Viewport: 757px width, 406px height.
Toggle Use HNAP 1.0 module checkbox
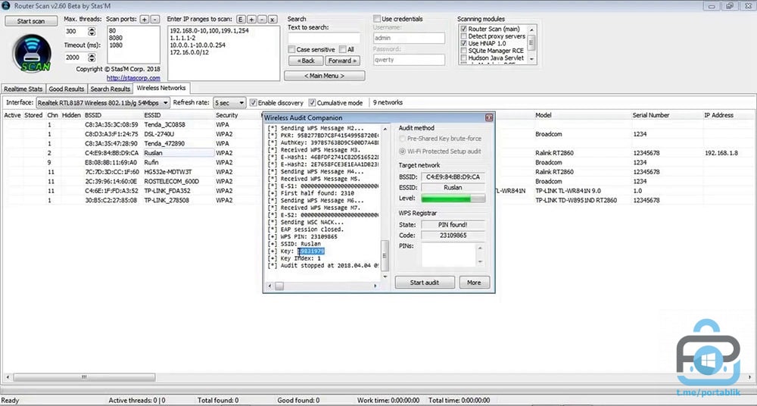click(464, 43)
